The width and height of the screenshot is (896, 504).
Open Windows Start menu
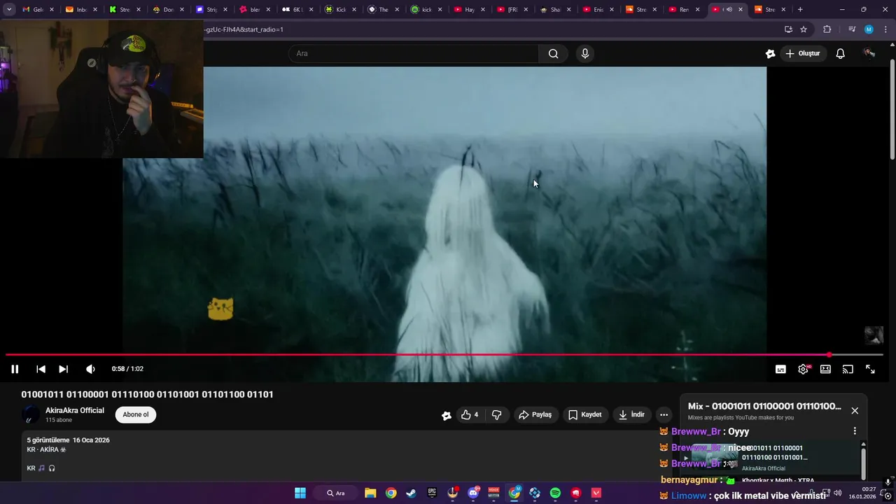click(x=300, y=493)
